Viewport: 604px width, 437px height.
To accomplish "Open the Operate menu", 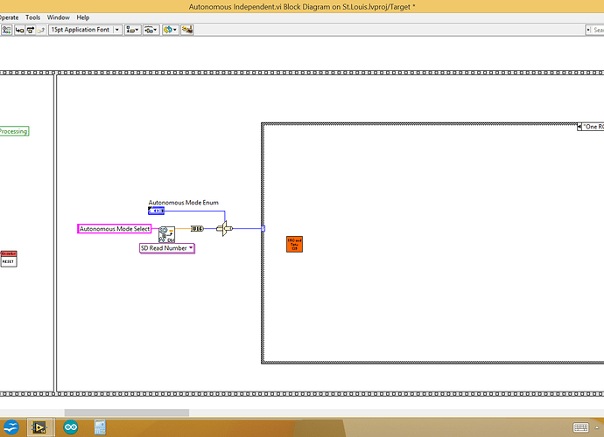I will pos(9,17).
